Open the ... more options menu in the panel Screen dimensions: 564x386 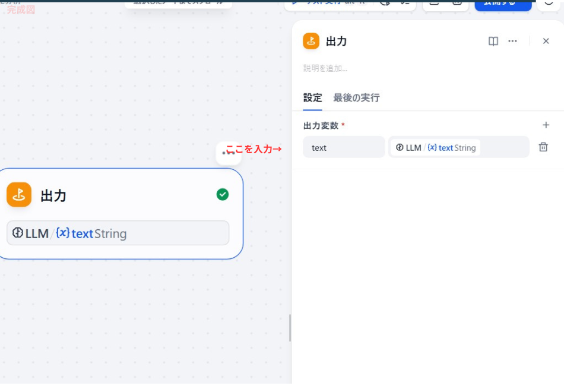[513, 41]
